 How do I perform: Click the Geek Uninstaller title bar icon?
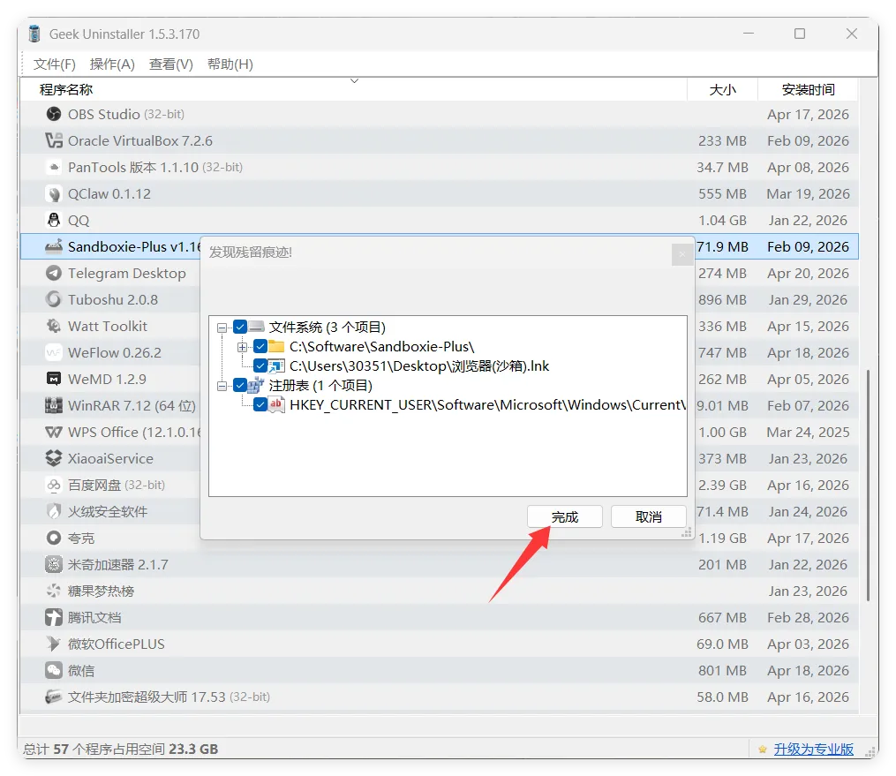[34, 34]
